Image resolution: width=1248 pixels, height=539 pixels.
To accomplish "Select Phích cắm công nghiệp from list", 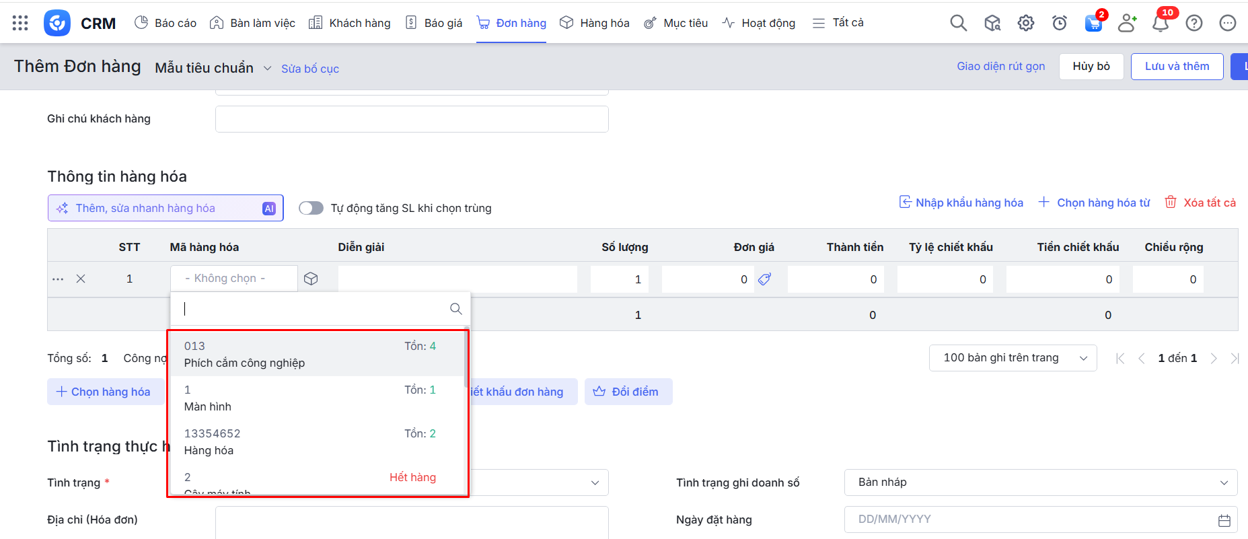I will (x=309, y=355).
